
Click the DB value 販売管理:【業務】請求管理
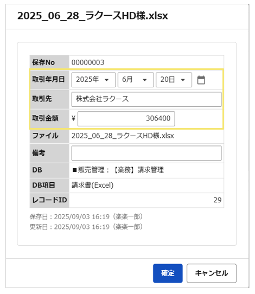[x=118, y=170]
